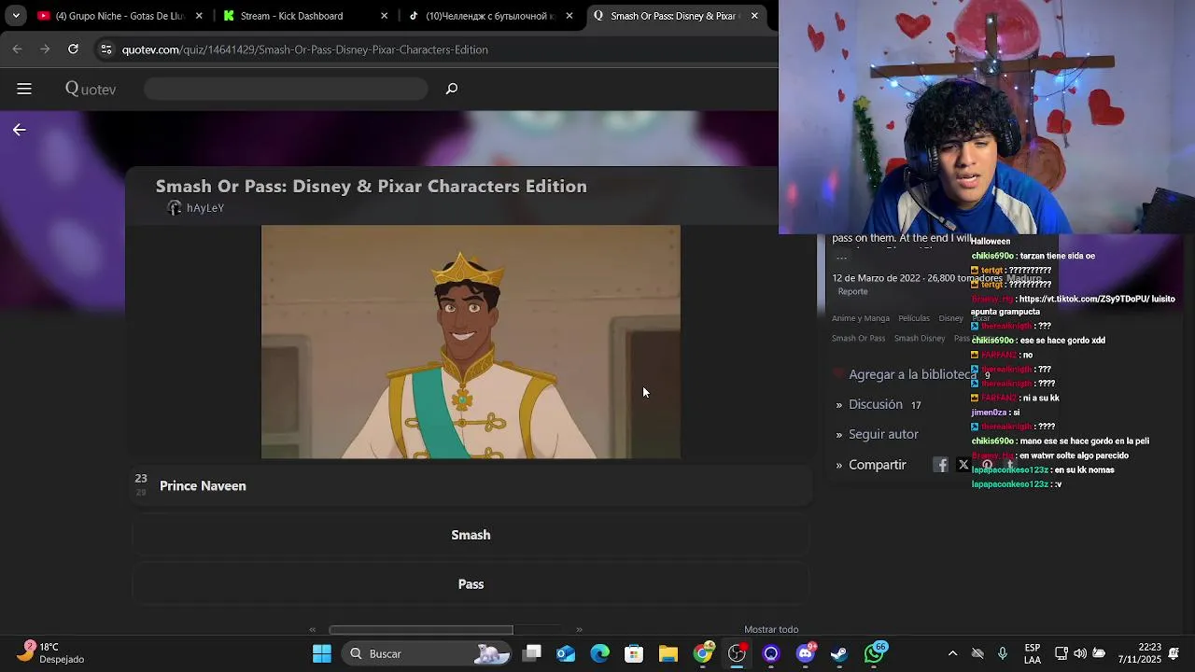
Task: Choose the Pass answer
Action: pos(471,584)
